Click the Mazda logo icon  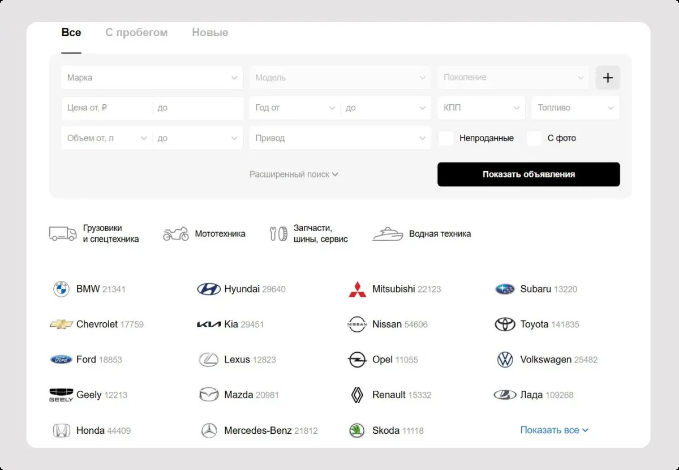tap(209, 395)
